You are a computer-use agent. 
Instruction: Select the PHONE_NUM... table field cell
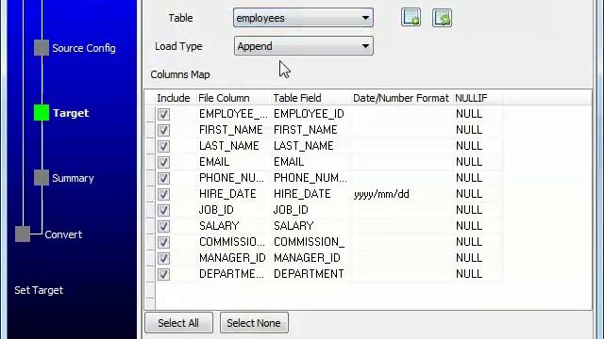coord(310,178)
